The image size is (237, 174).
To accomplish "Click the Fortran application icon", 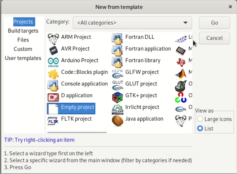I will pyautogui.click(x=118, y=51).
